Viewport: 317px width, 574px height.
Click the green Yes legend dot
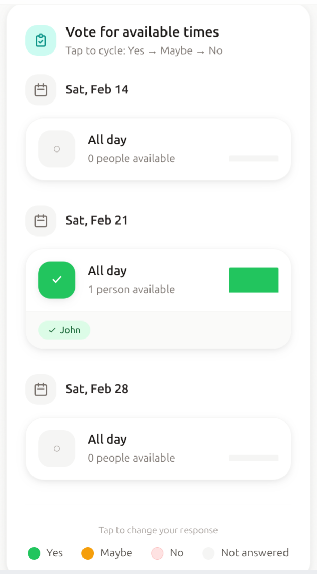click(x=34, y=553)
